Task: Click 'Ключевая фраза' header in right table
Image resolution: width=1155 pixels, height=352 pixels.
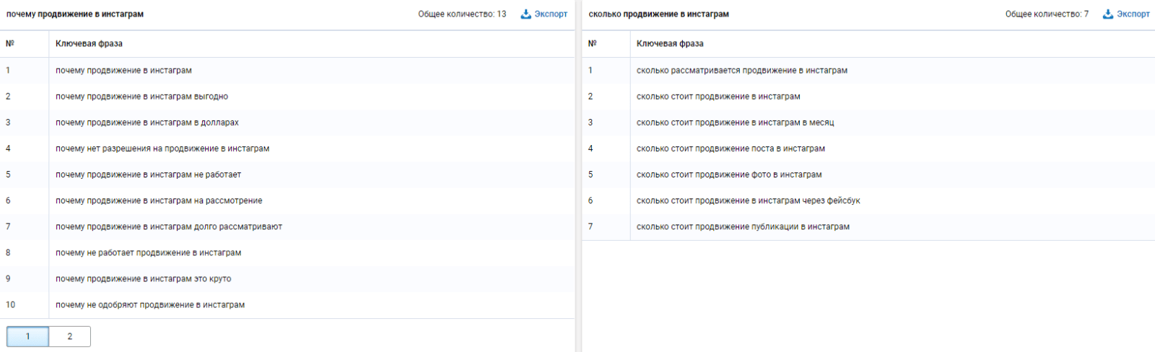Action: (670, 43)
